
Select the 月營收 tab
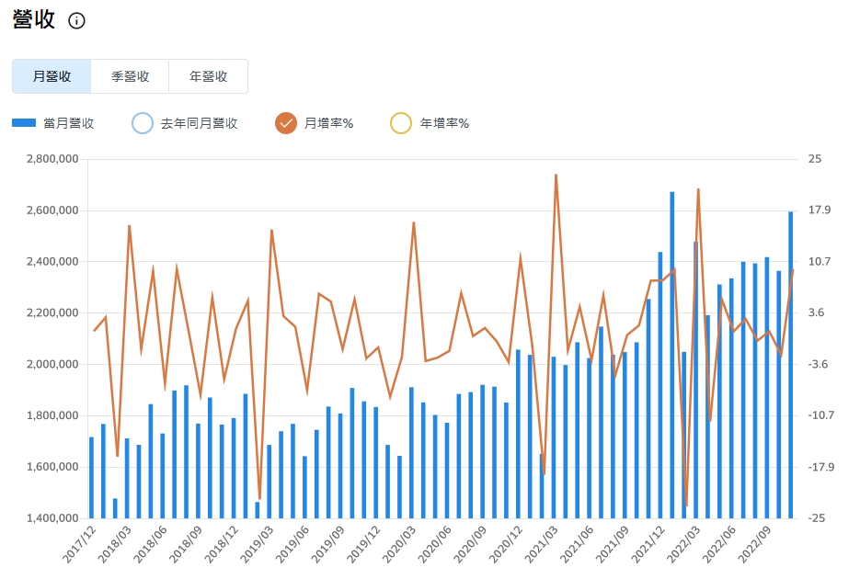click(x=52, y=76)
